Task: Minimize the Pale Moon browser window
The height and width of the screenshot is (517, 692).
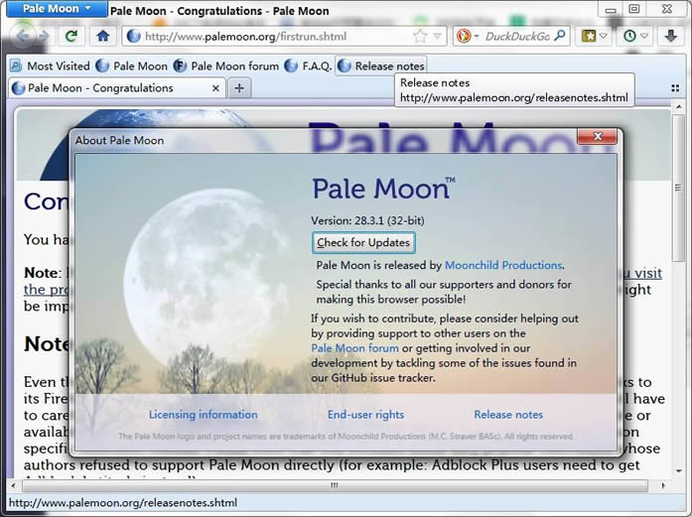Action: (611, 9)
